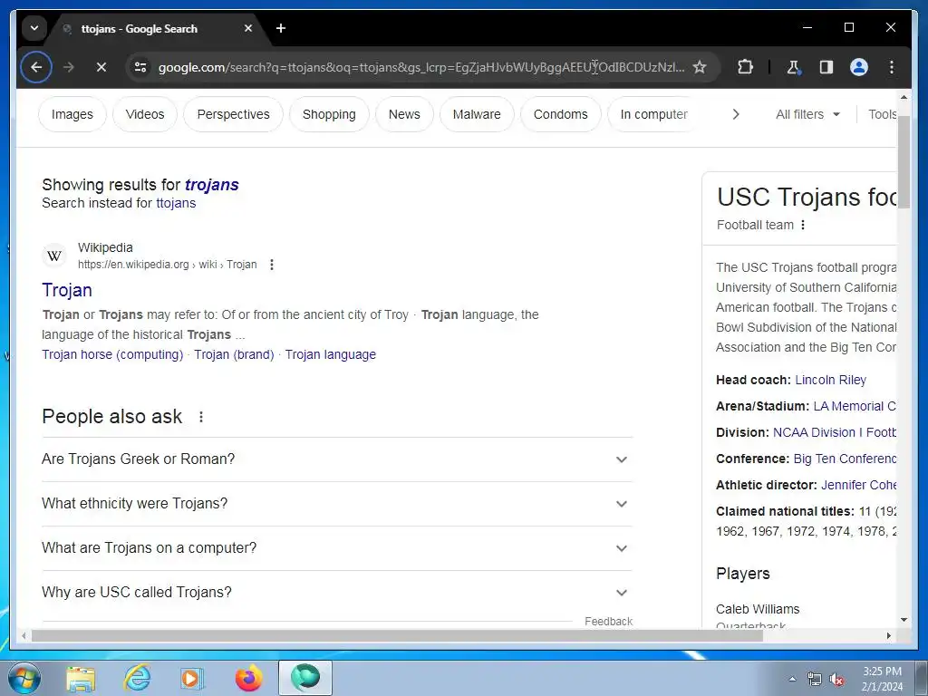Show hidden tray icons arrow
Image resolution: width=928 pixels, height=696 pixels.
pyautogui.click(x=792, y=679)
